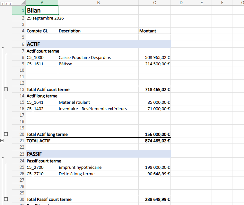Viewport: 244px width, 205px height.
Task: Select account code C5_1402
Action: pos(42,109)
